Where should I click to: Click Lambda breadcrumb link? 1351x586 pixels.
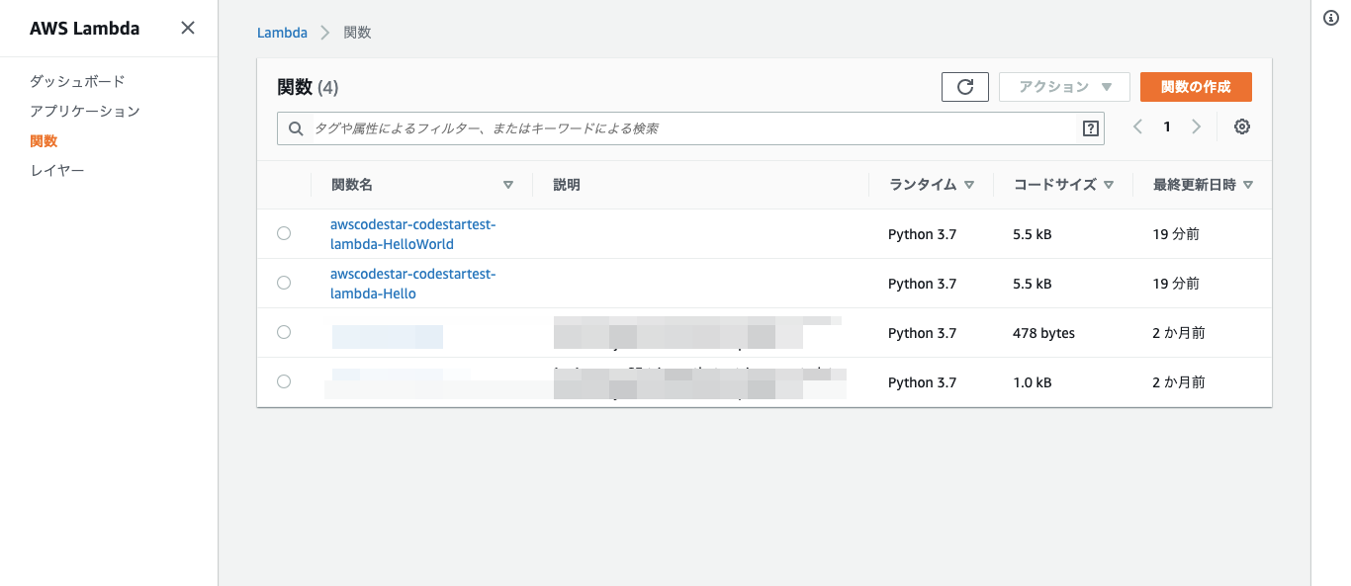click(x=282, y=33)
